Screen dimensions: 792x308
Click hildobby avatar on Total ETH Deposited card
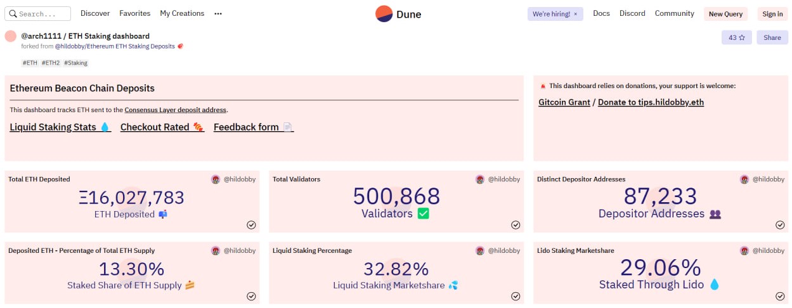[216, 179]
